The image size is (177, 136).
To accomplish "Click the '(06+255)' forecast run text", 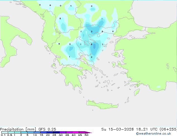I will point(168,129).
